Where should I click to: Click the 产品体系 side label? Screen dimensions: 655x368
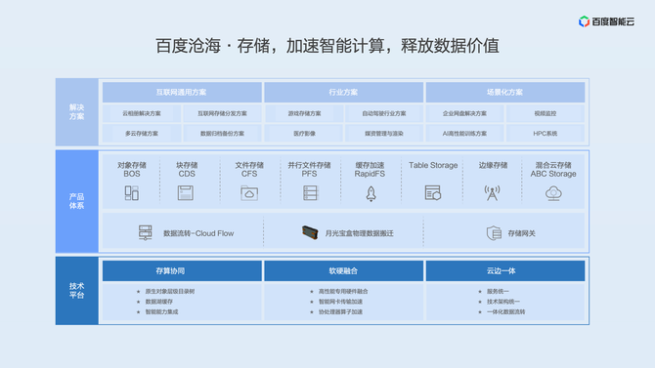click(77, 201)
